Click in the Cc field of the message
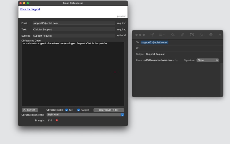 tap(181, 48)
